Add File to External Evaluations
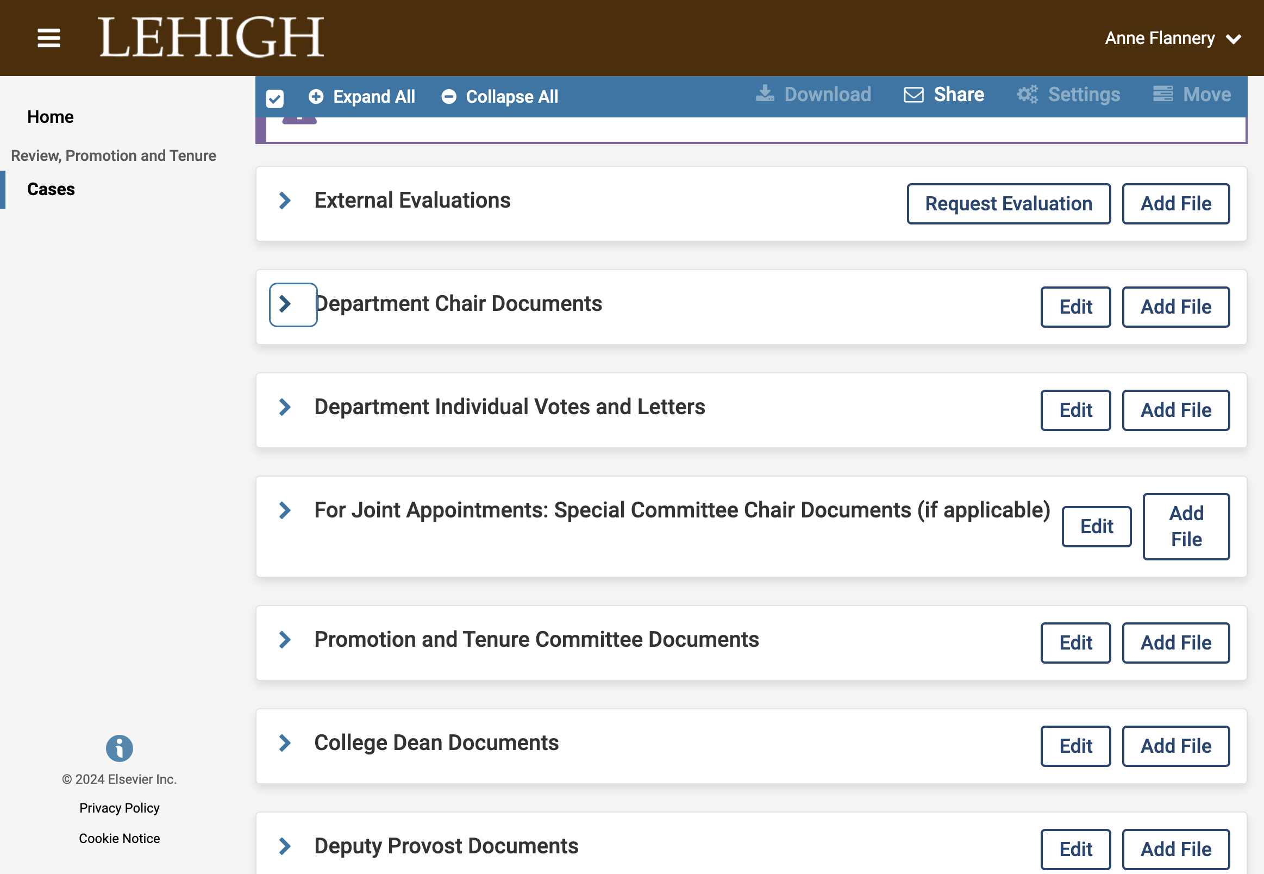This screenshot has height=874, width=1264. (x=1176, y=204)
